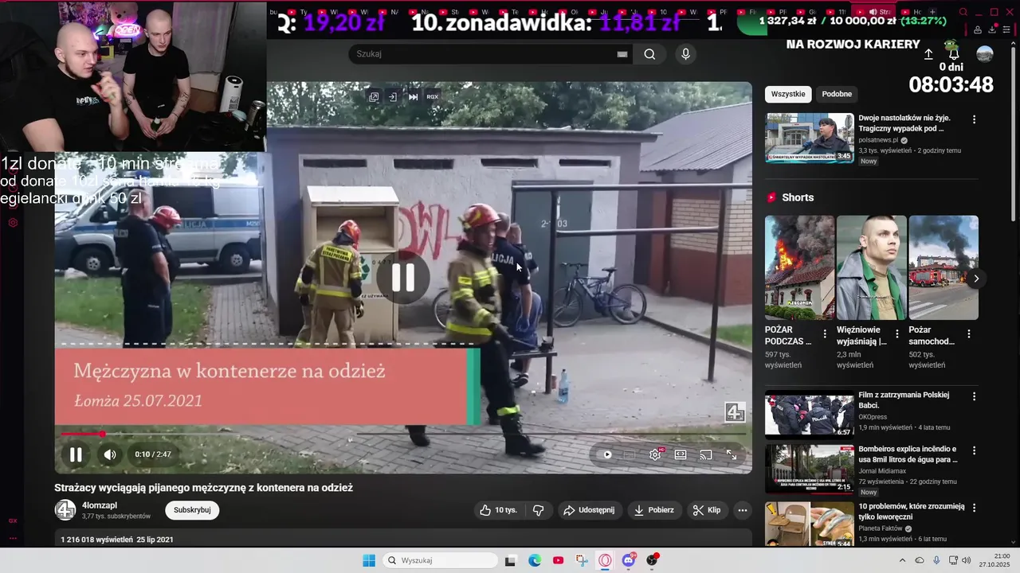Open Windows Start menu
The image size is (1020, 573).
[369, 560]
